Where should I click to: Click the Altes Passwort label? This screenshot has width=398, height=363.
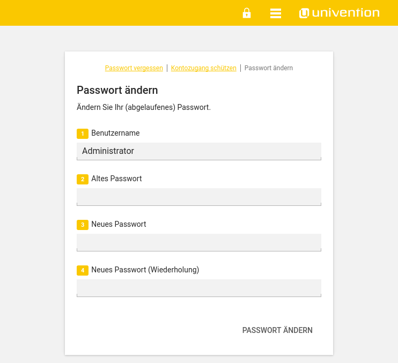(116, 179)
